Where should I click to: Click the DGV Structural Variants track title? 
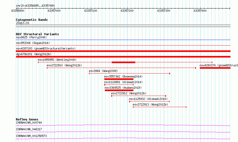click(x=37, y=34)
